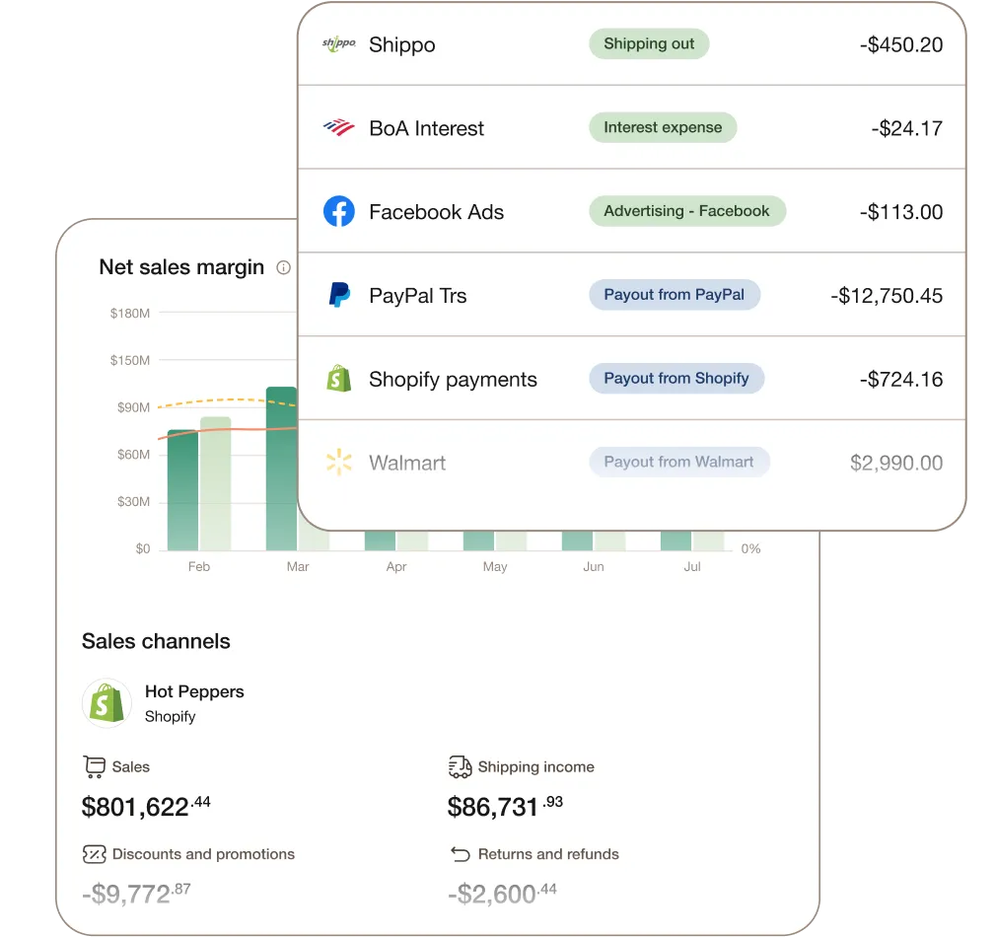Click the coupon icon beside Discounts and promotions
Viewport: 996px width, 937px height.
pos(94,854)
